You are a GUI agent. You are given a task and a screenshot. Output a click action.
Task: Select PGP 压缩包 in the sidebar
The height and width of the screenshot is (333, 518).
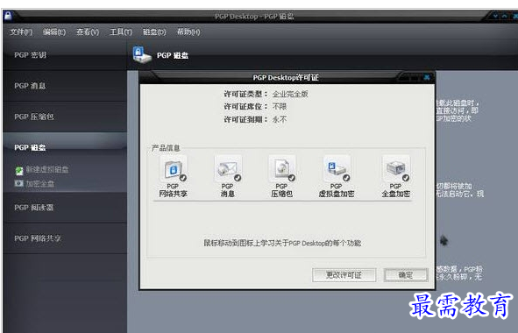coord(65,117)
